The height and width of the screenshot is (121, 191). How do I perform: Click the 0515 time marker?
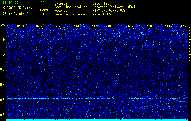(x=94, y=26)
